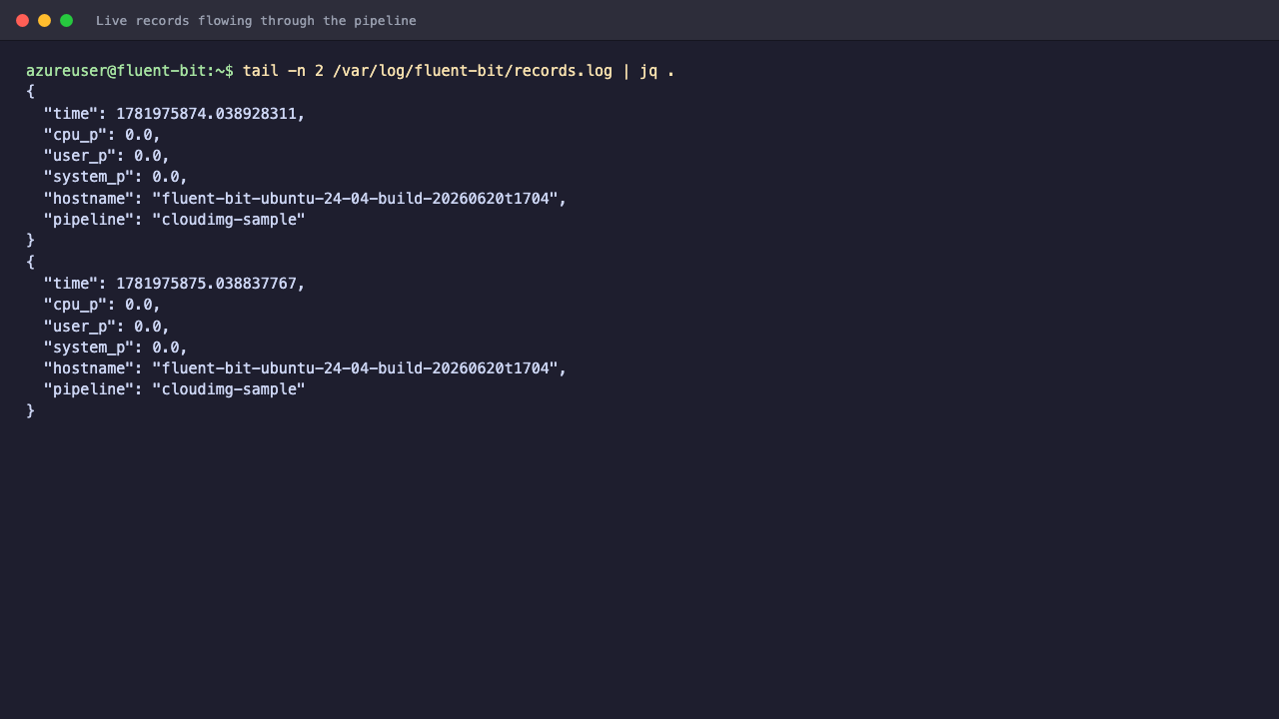Click the red close window button
Screen dimensions: 1279x719
pos(22,20)
